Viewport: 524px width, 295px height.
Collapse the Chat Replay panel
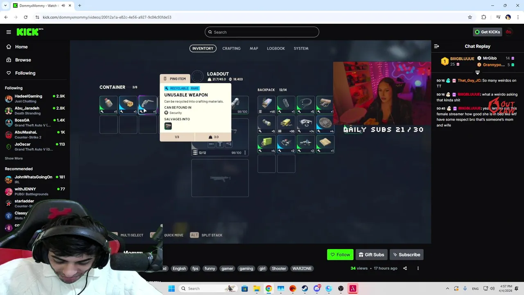436,46
